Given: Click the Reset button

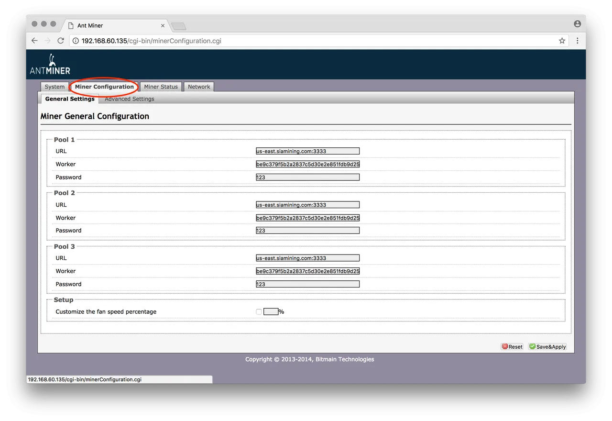Looking at the screenshot, I should [x=512, y=346].
